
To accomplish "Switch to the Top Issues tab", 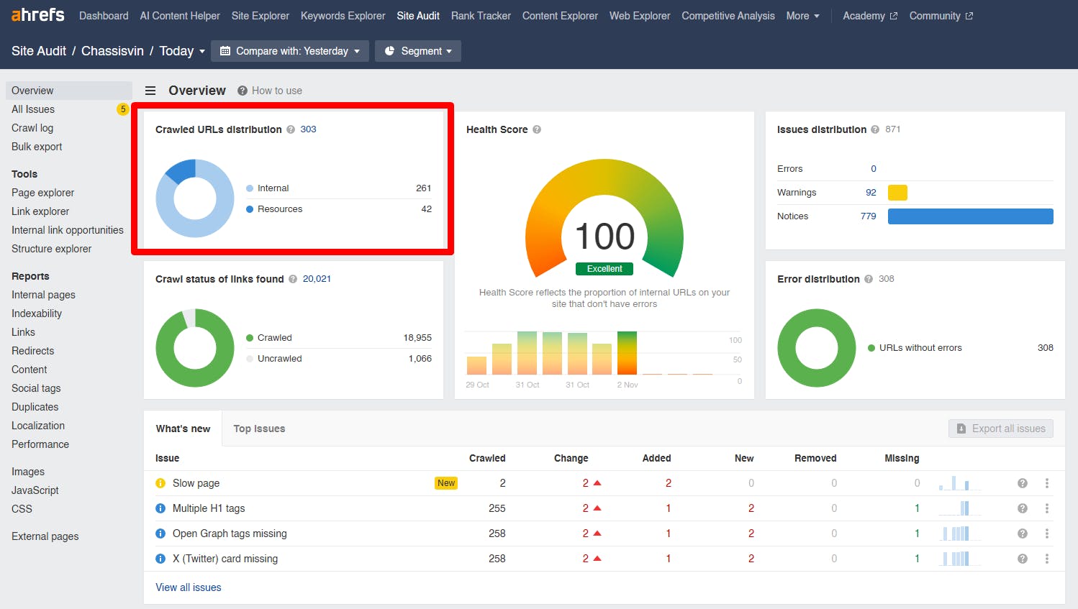I will coord(259,429).
